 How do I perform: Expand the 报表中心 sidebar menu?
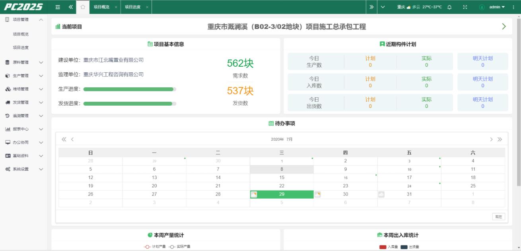[x=24, y=129]
